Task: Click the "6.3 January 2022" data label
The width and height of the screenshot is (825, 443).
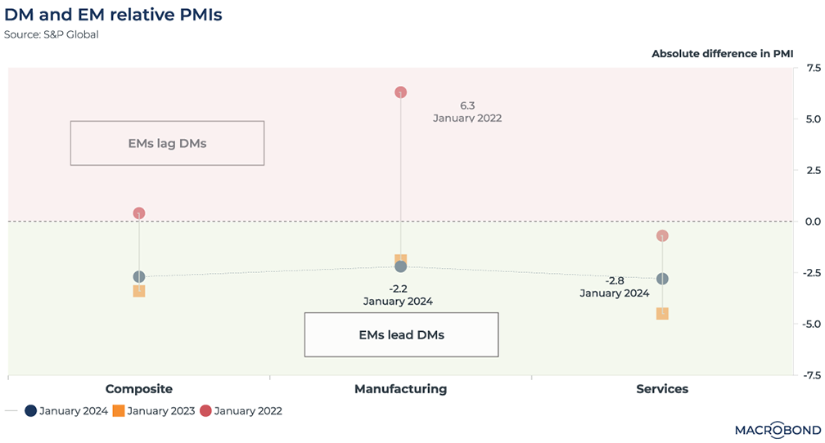Action: coord(467,112)
